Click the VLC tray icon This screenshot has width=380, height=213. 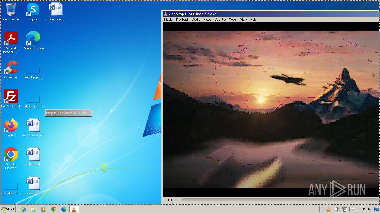(329, 209)
